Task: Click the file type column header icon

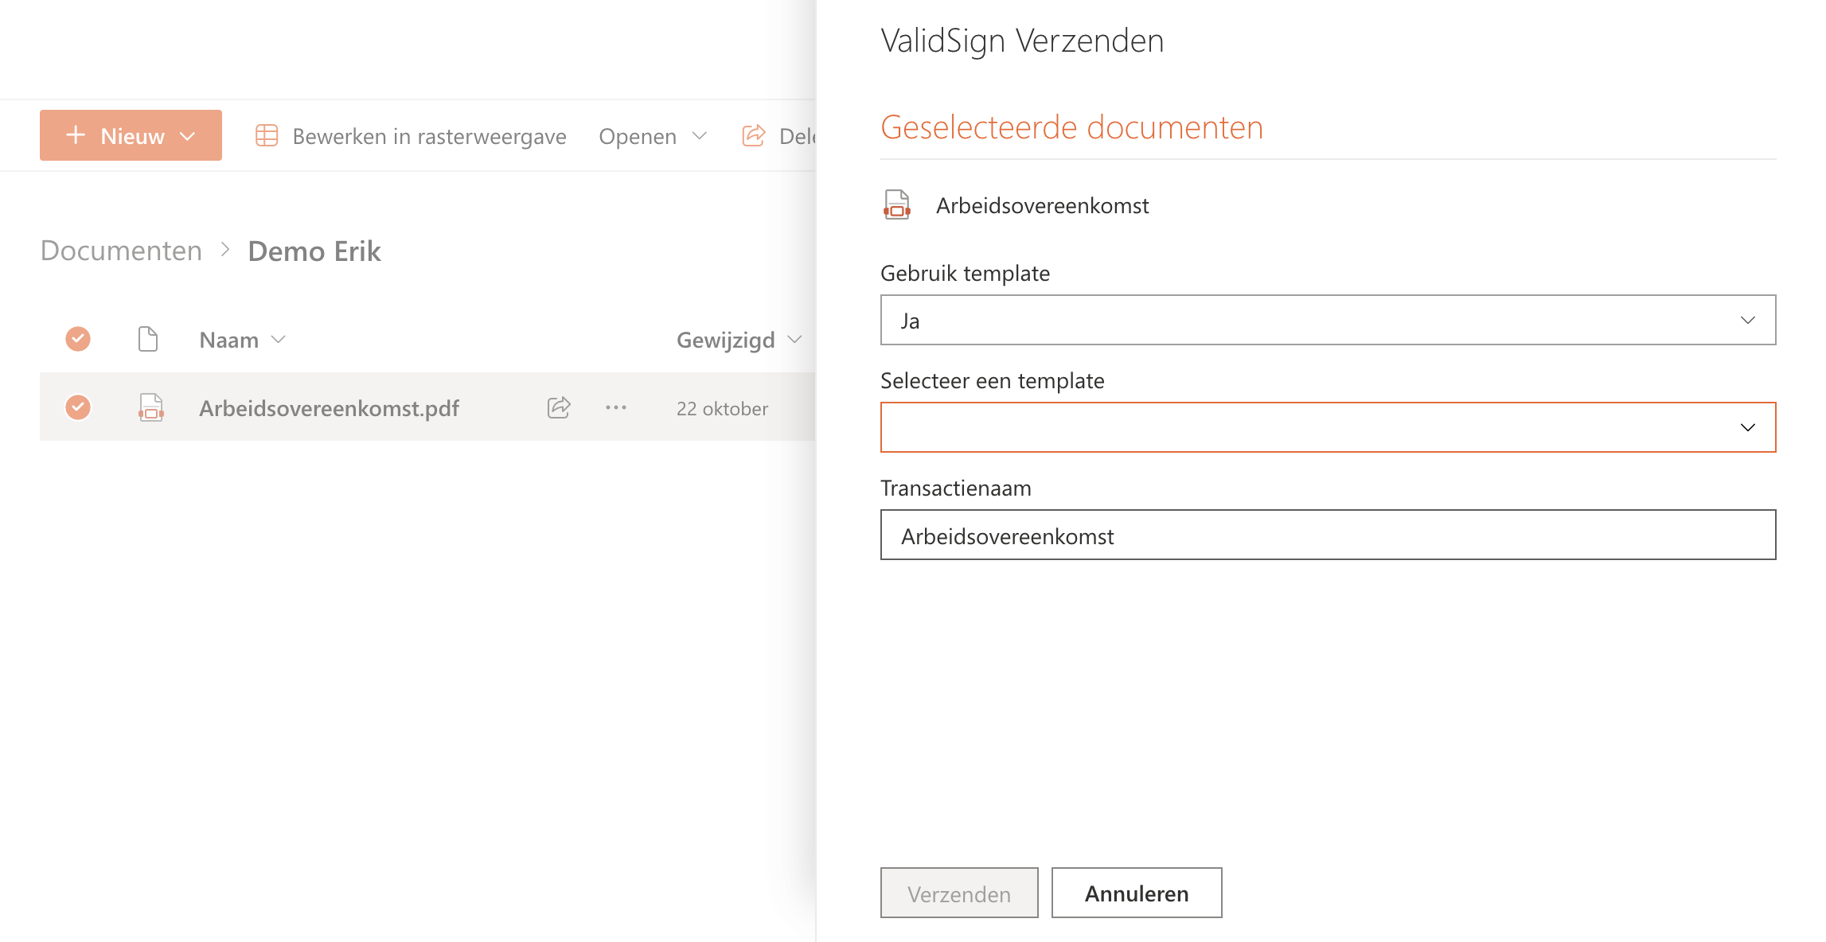Action: [x=148, y=339]
